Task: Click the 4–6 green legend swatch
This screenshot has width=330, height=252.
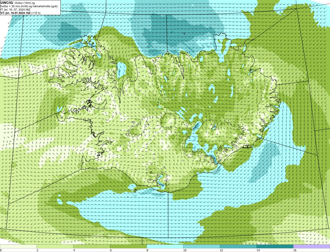Action: [x=92, y=247]
